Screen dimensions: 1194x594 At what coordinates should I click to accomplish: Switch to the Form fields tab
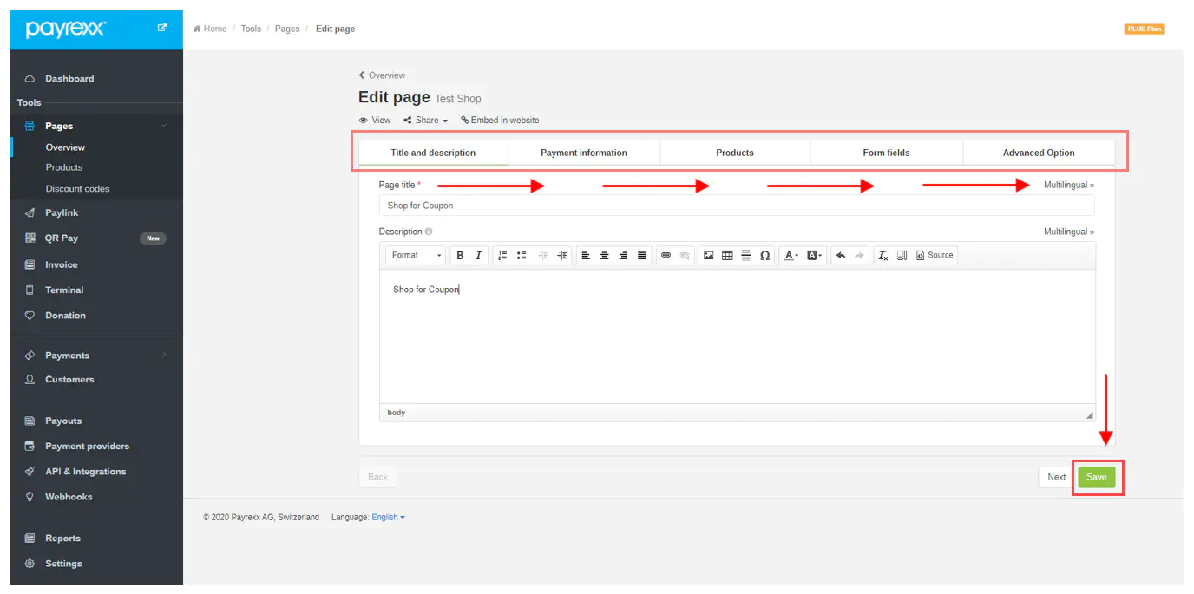(886, 153)
